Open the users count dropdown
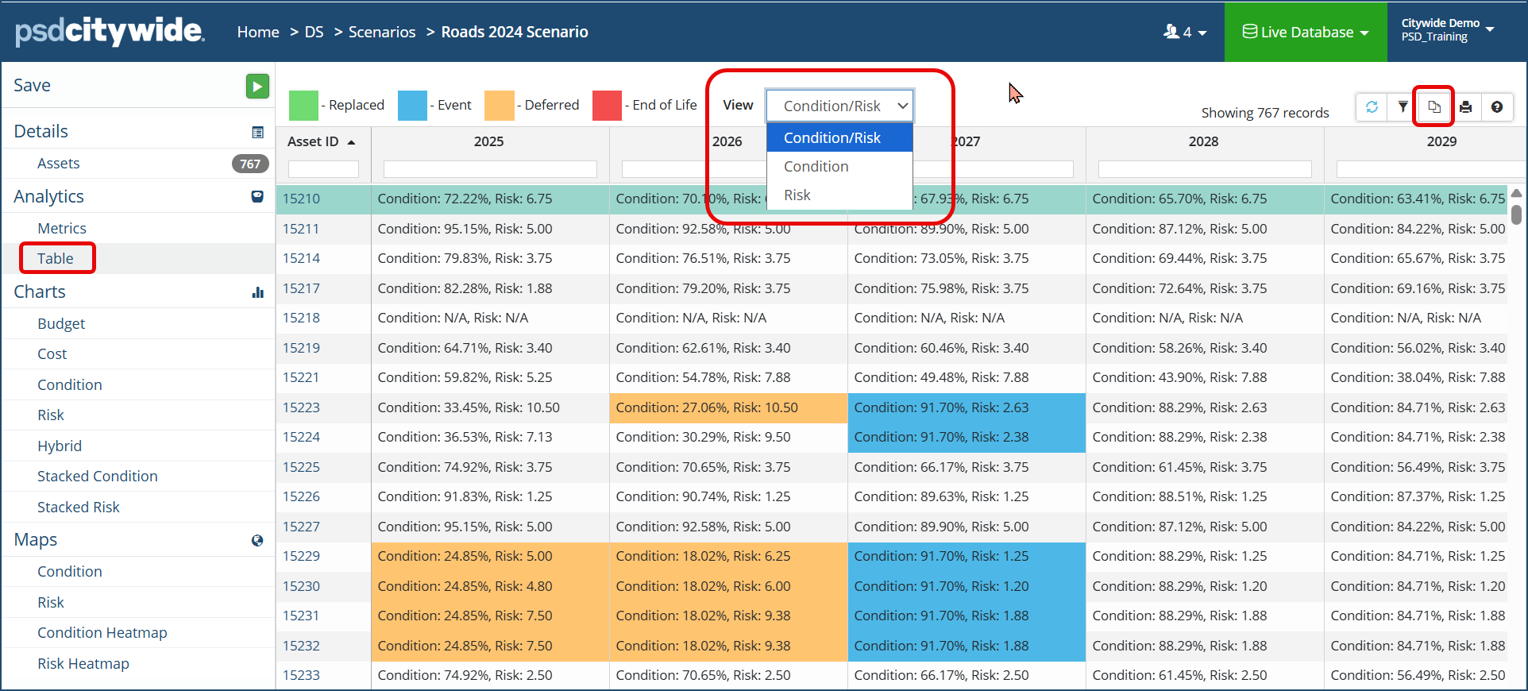Screen dimensions: 1528x691 click(x=1184, y=32)
